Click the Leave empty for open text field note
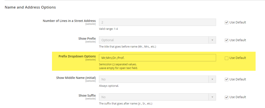The image size is (265, 108). pos(118,68)
